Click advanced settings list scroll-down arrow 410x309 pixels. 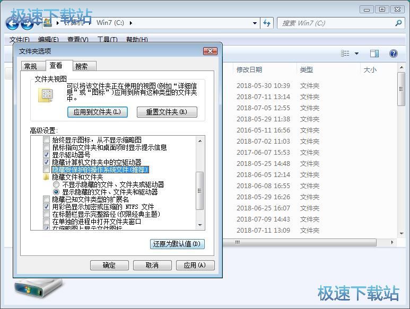pyautogui.click(x=200, y=225)
